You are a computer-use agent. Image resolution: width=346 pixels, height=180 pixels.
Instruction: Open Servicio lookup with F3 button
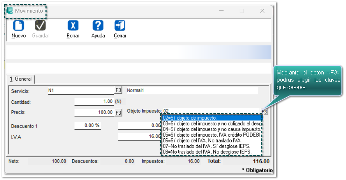click(x=118, y=91)
